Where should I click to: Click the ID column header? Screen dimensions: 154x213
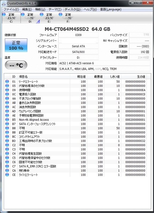click(14, 77)
